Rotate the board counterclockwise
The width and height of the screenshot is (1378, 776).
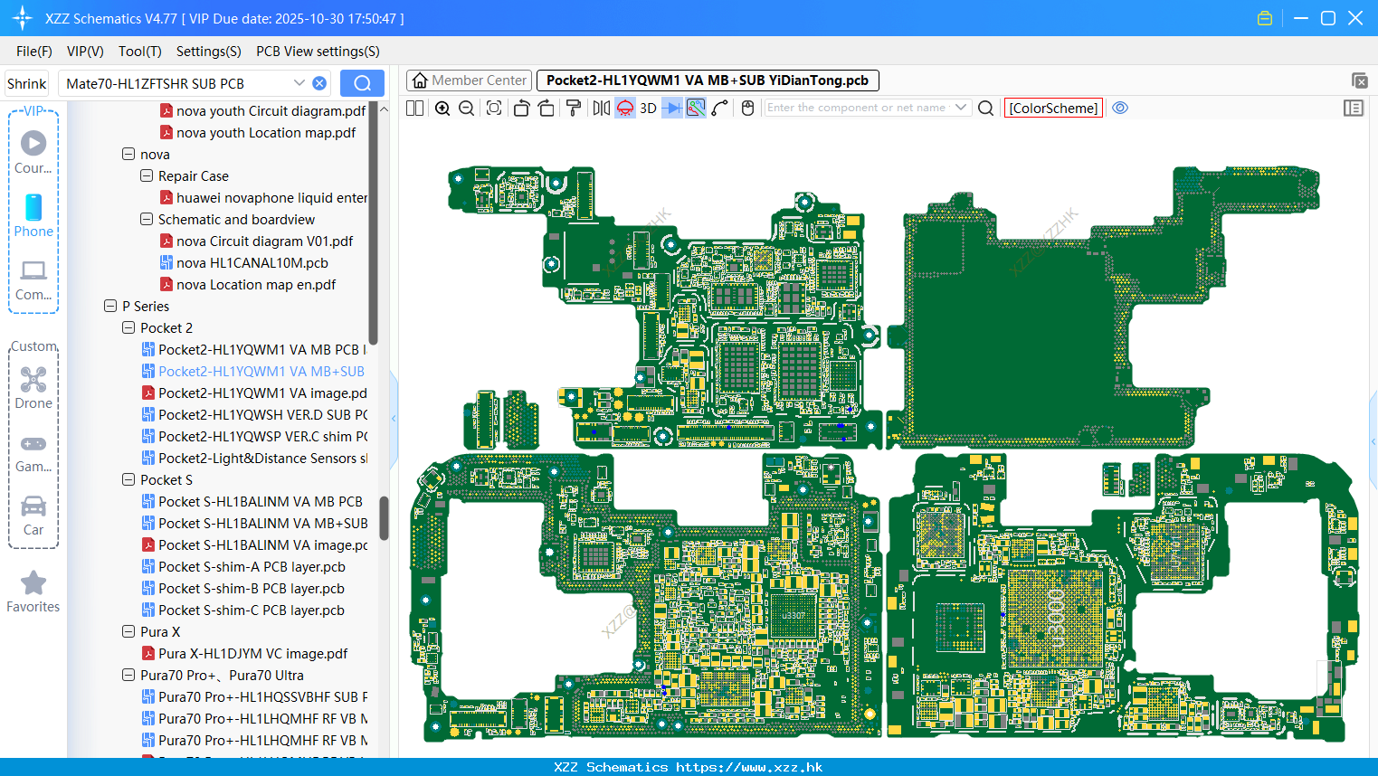pos(521,108)
